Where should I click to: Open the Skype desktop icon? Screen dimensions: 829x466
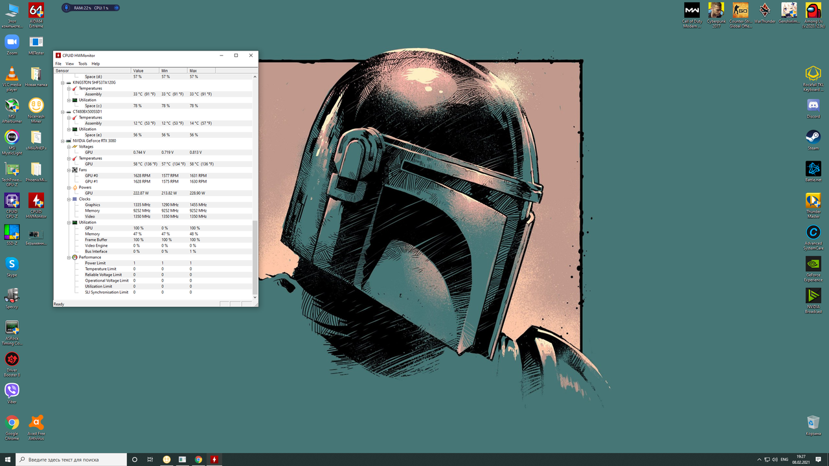tap(12, 267)
